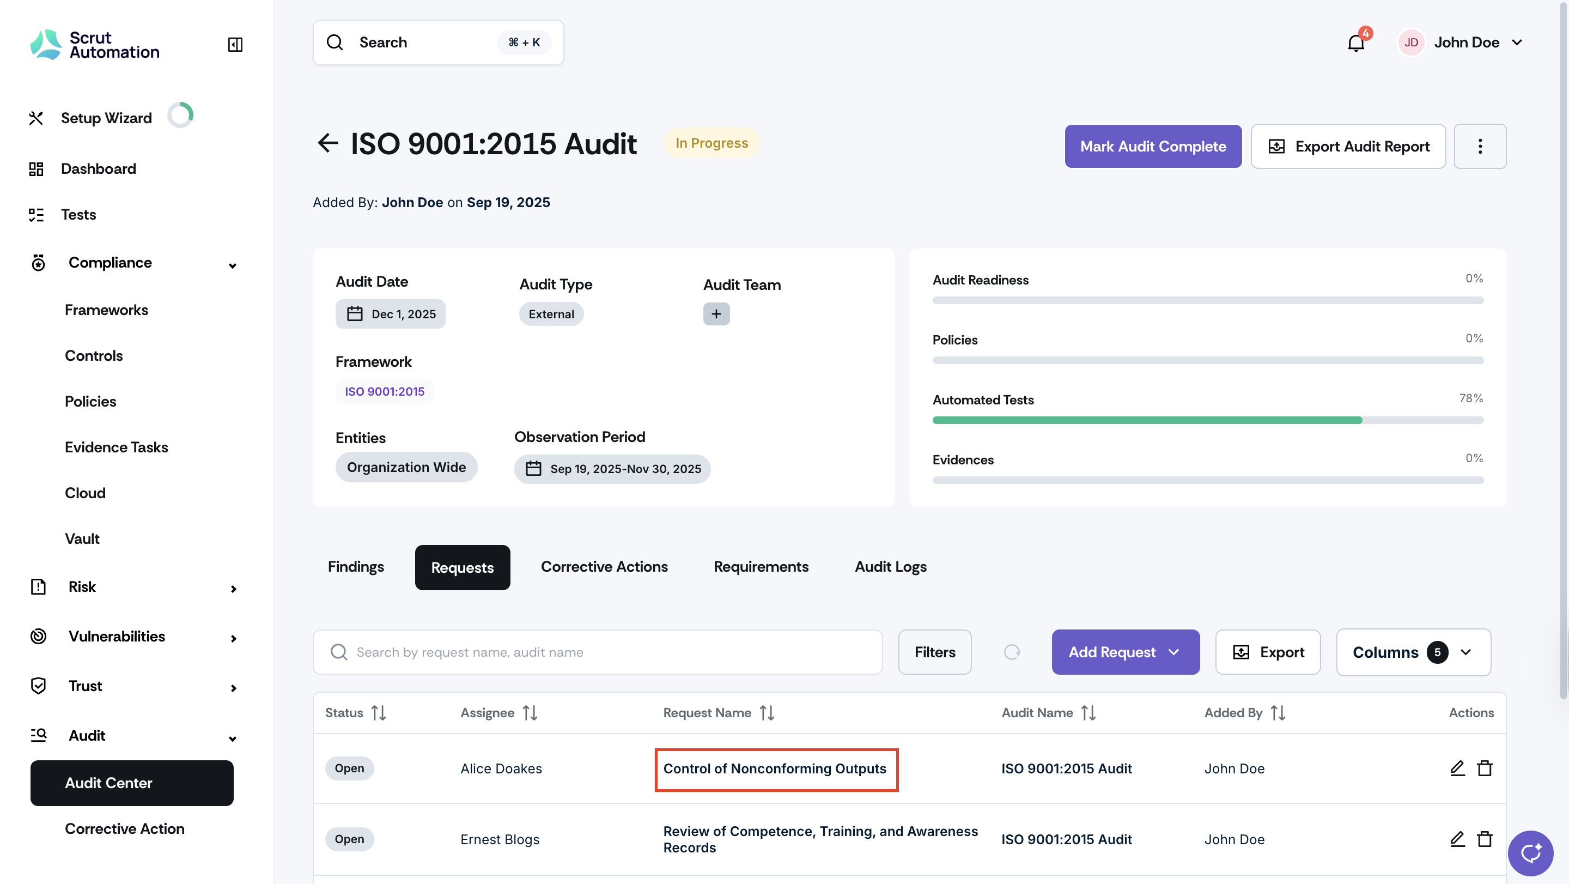The height and width of the screenshot is (884, 1569).
Task: Click Mark Audit Complete
Action: [x=1153, y=146]
